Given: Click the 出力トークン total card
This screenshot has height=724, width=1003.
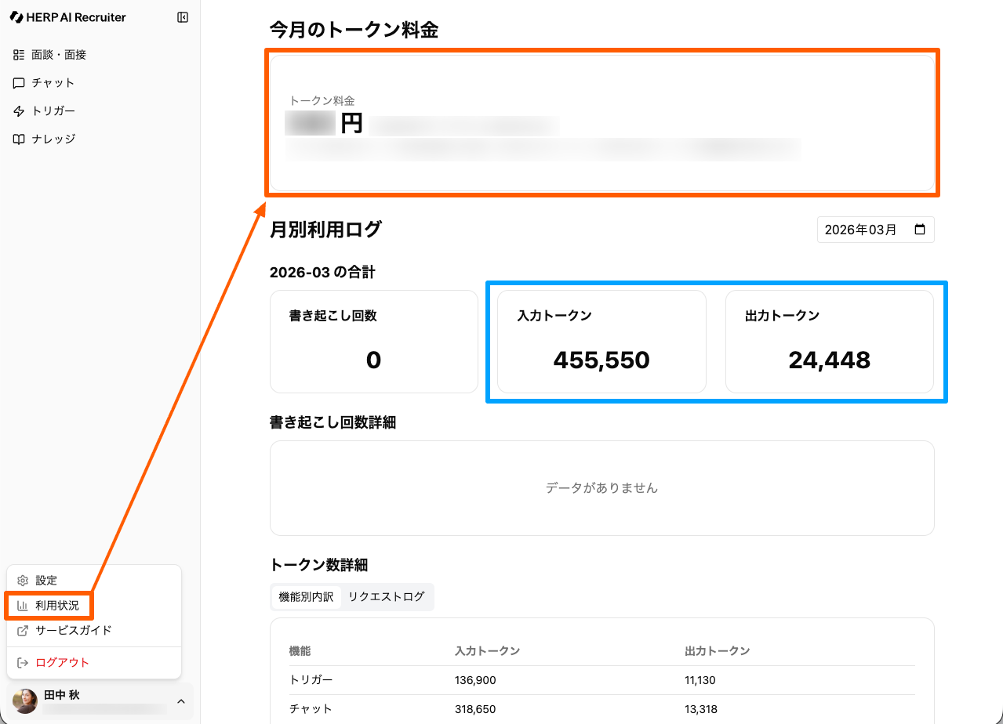Looking at the screenshot, I should [829, 342].
